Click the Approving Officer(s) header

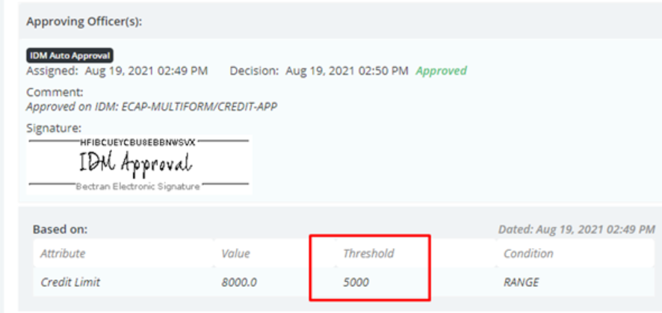coord(84,22)
